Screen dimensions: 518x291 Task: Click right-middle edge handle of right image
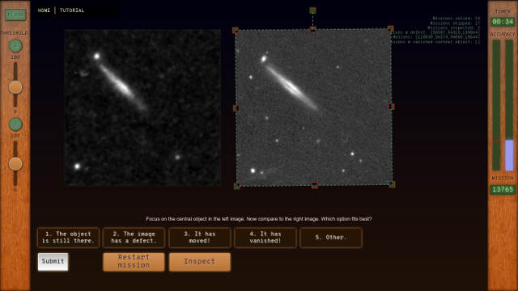(x=392, y=107)
